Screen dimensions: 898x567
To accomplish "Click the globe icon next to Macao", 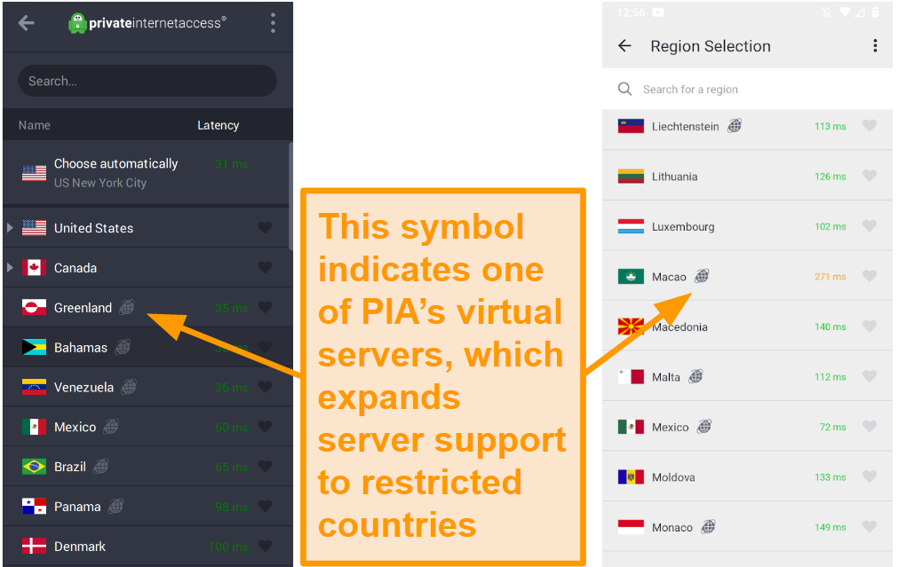I will coord(702,276).
